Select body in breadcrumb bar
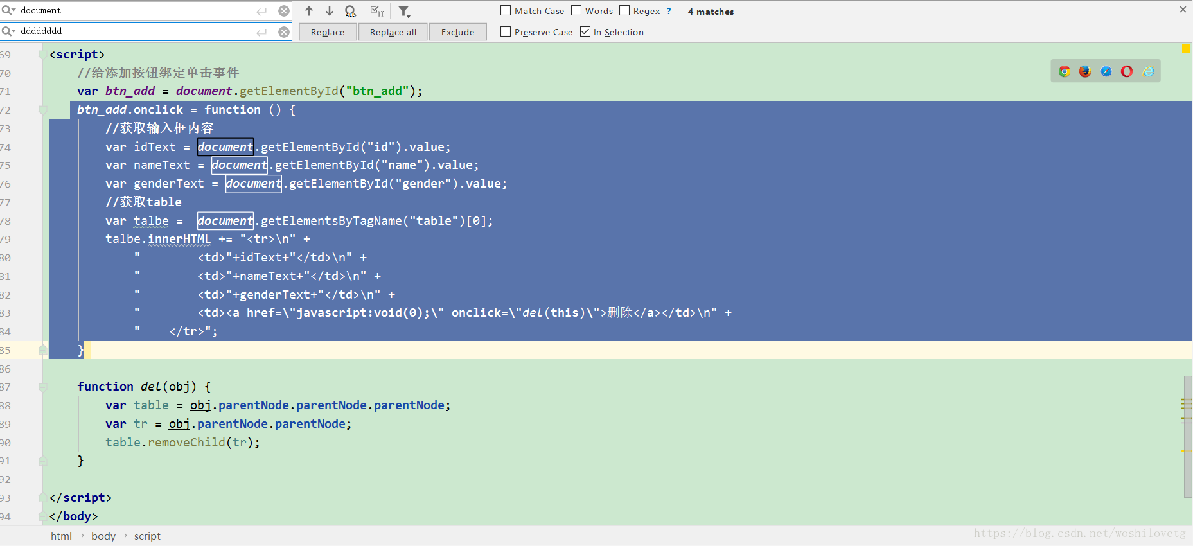The height and width of the screenshot is (546, 1193). [x=103, y=536]
